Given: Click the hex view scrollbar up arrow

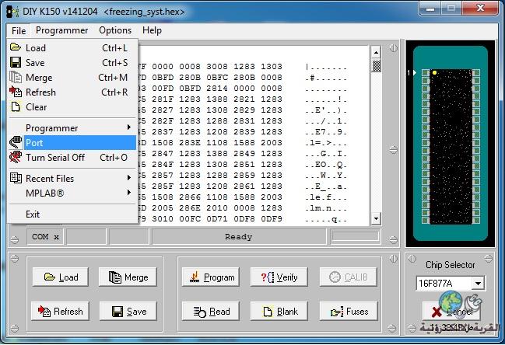Looking at the screenshot, I should click(x=376, y=52).
